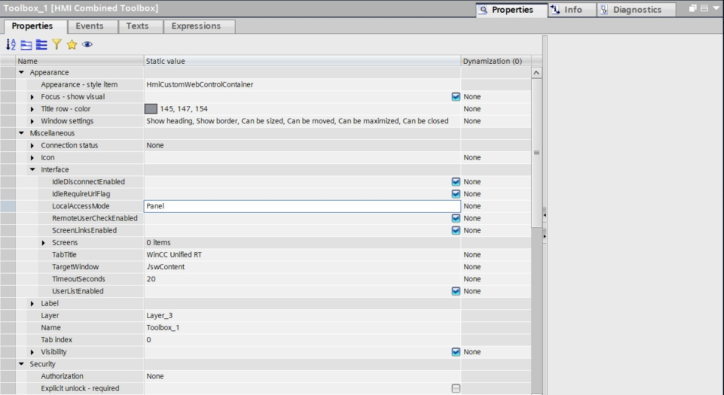This screenshot has height=395, width=724.
Task: Click the Name column header
Action: pos(80,61)
